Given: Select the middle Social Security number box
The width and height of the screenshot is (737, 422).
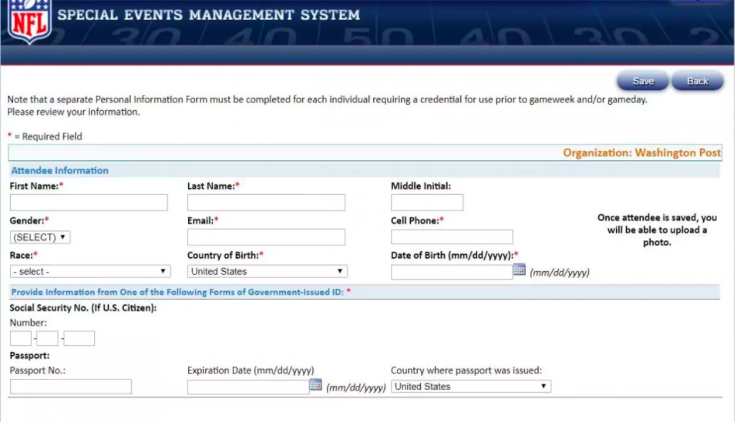Looking at the screenshot, I should 48,338.
